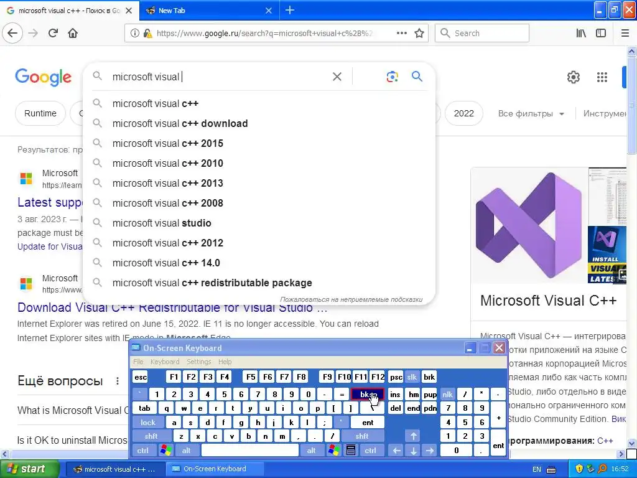Viewport: 637px width, 478px height.
Task: Select suggestion microsoft visual c++ 14.0
Action: 259,263
